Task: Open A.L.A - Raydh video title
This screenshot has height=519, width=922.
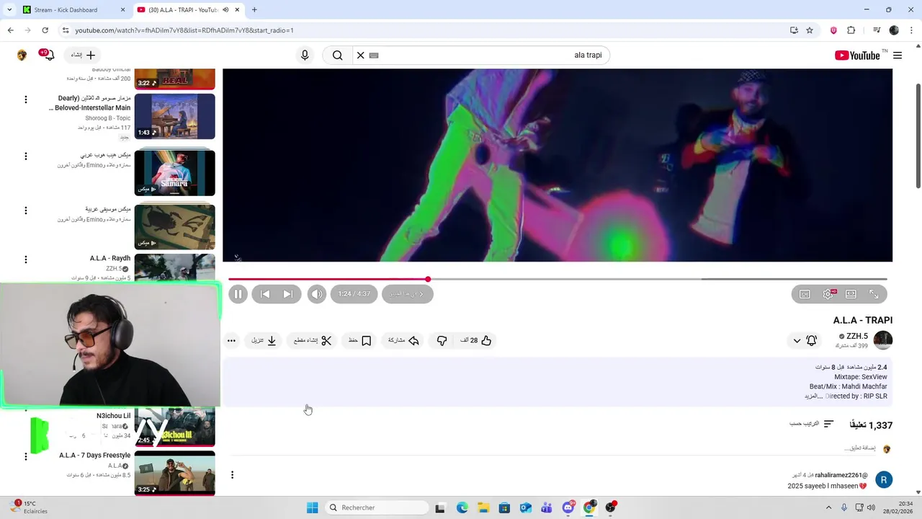Action: pos(110,258)
